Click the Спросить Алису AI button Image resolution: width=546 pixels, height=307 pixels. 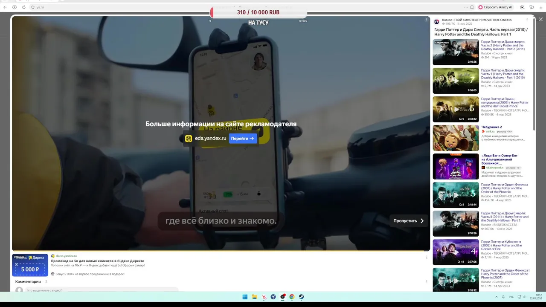pyautogui.click(x=495, y=7)
